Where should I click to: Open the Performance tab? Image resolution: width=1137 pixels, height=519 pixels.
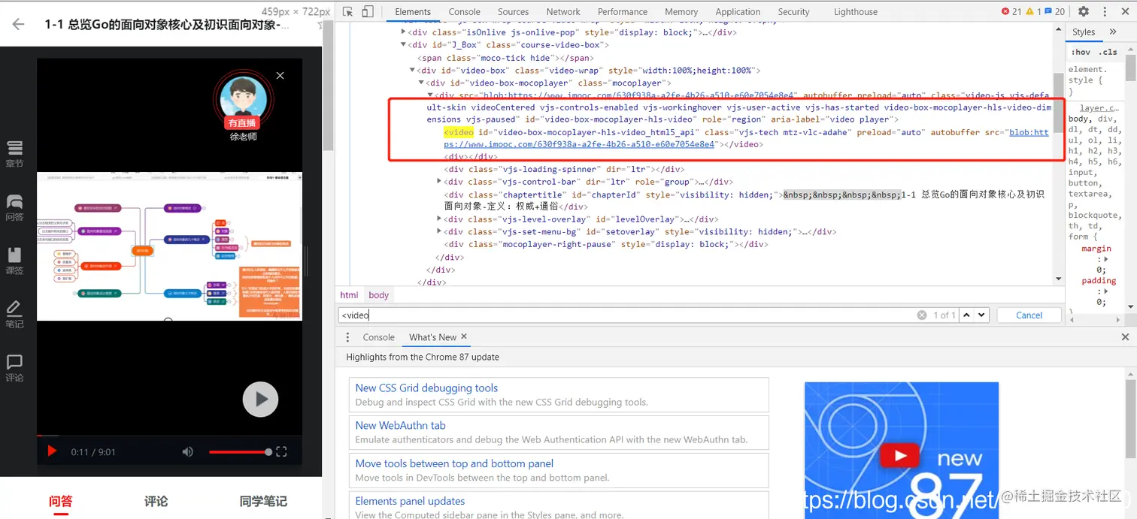tap(623, 11)
